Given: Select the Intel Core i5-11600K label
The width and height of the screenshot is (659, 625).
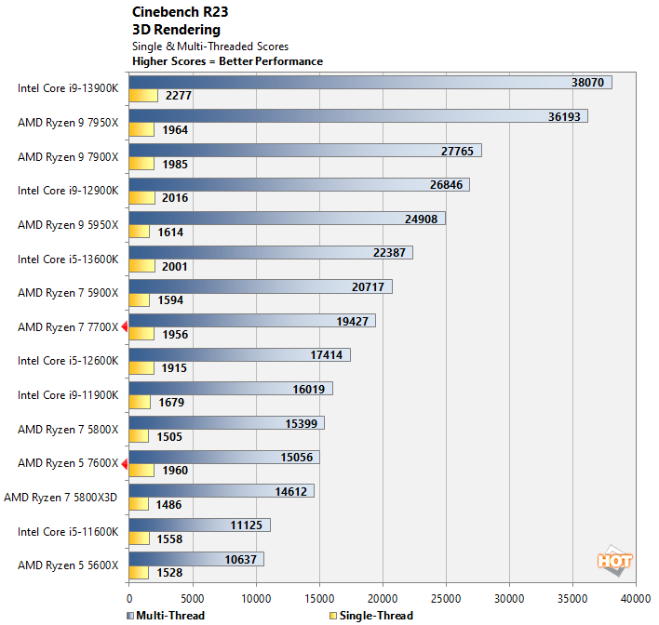Looking at the screenshot, I should tap(68, 532).
